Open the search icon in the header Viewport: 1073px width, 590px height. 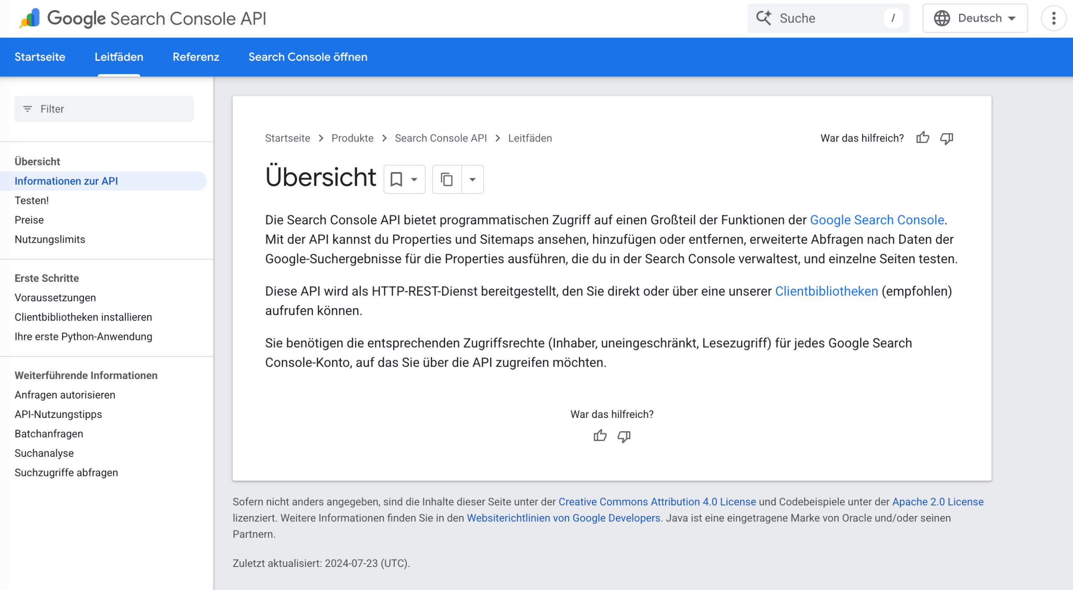[764, 18]
